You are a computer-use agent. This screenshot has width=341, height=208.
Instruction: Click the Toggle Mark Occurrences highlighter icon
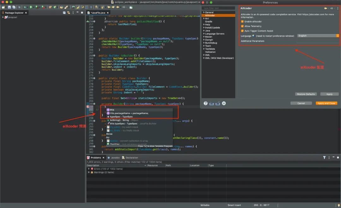tap(77, 7)
